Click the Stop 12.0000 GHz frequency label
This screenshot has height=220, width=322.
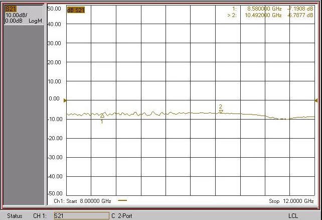pos(291,201)
